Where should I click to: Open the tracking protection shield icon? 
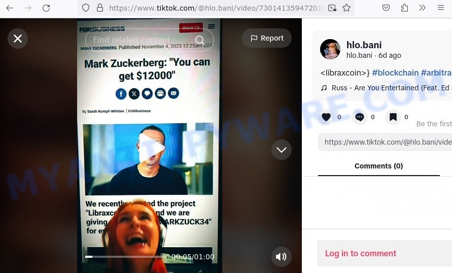point(86,8)
